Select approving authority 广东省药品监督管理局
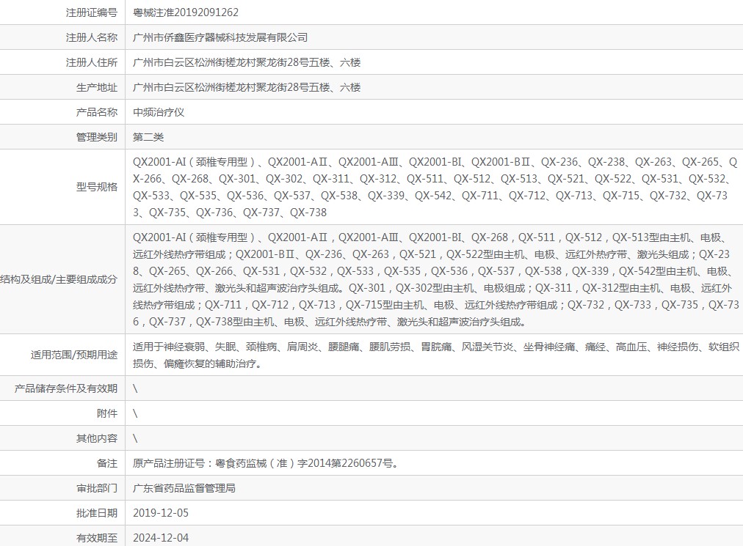743x546 pixels. coord(184,488)
